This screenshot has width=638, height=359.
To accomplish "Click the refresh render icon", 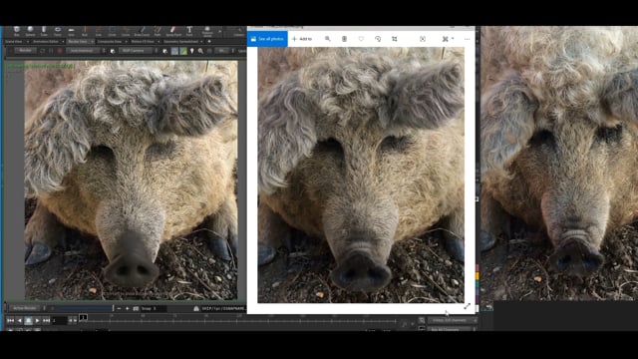I will pos(42,51).
